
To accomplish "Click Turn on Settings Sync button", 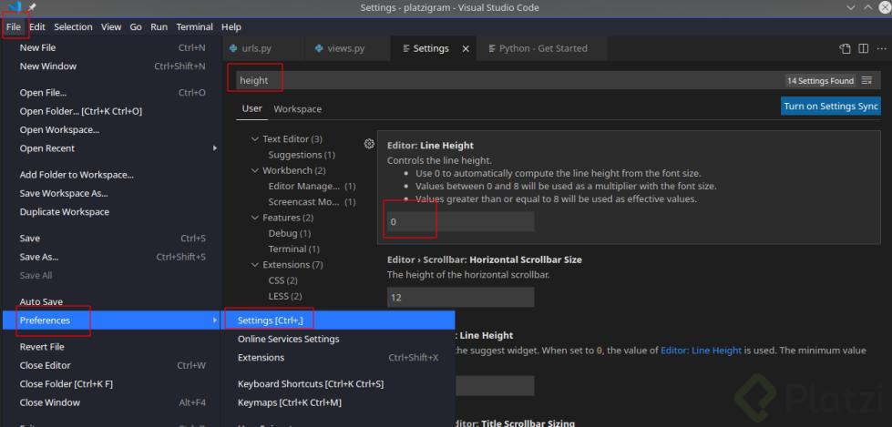I will click(x=831, y=107).
